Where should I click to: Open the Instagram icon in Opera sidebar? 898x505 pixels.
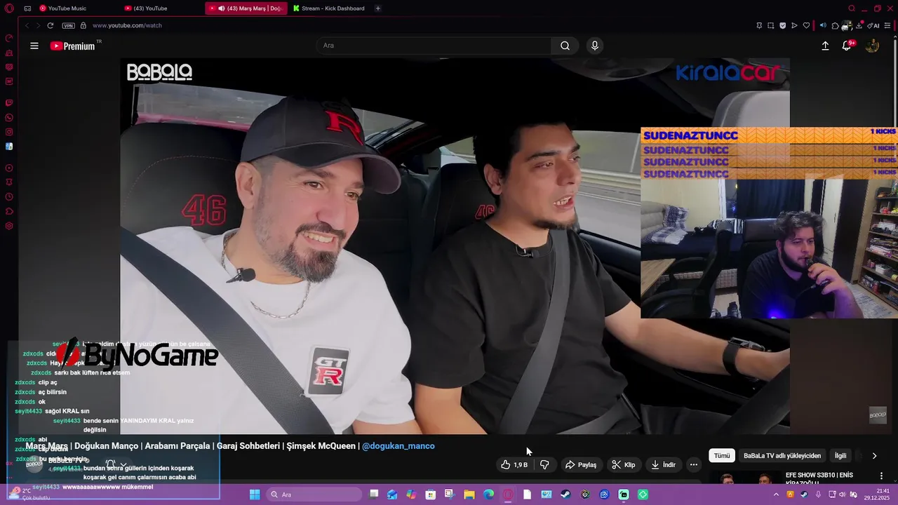click(9, 132)
